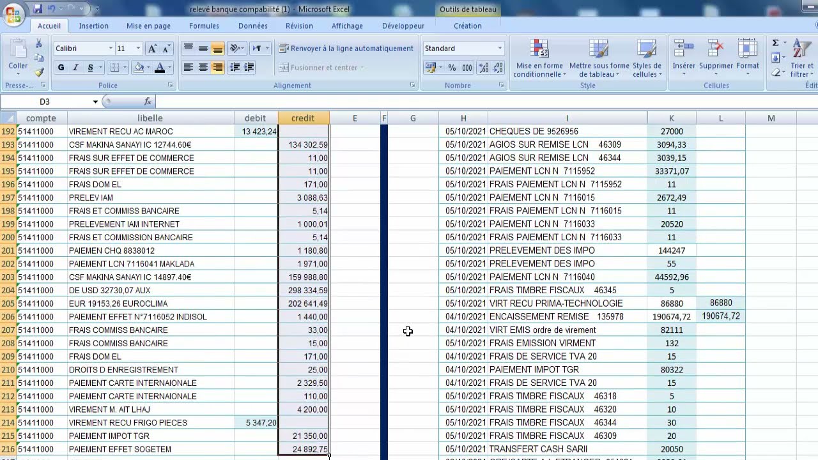The height and width of the screenshot is (460, 818).
Task: Undo the last action
Action: pyautogui.click(x=52, y=9)
